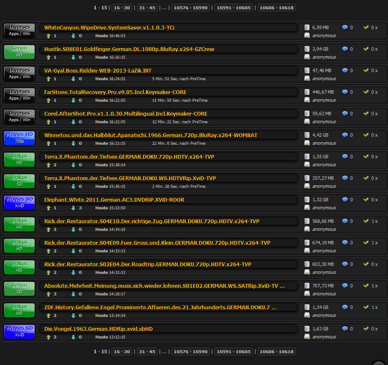
Task: Open Die.Voegel.1963 torrent link
Action: click(99, 329)
